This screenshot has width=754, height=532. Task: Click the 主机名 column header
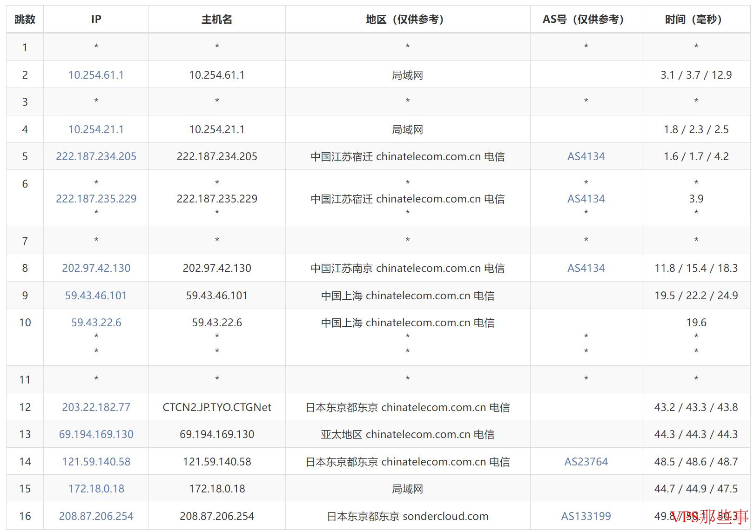[217, 19]
